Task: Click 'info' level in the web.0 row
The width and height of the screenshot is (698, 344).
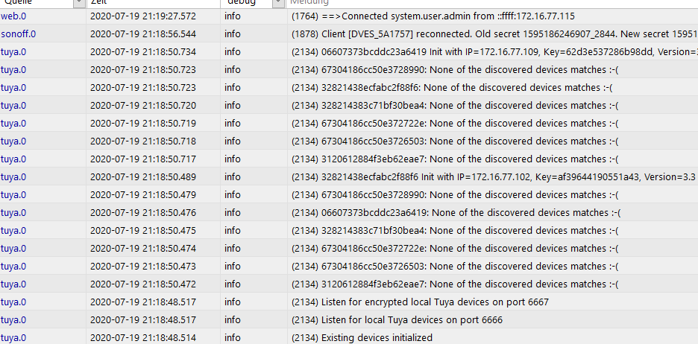Action: pos(233,16)
